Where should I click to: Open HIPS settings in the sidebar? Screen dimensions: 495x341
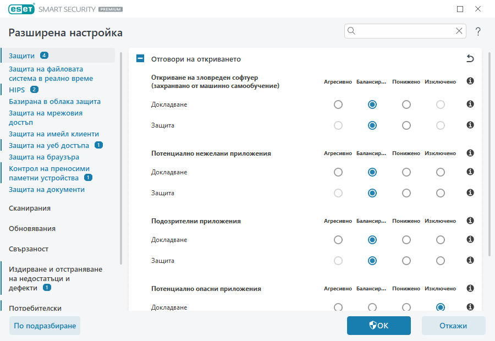tap(16, 90)
